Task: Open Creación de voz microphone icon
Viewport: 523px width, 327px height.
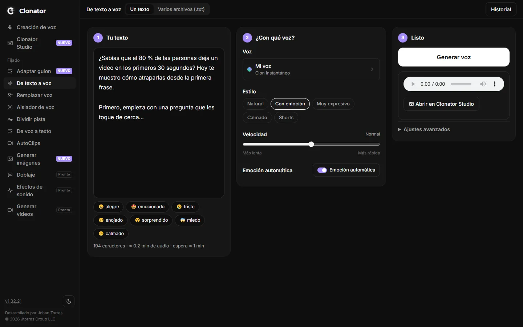Action: pos(10,27)
